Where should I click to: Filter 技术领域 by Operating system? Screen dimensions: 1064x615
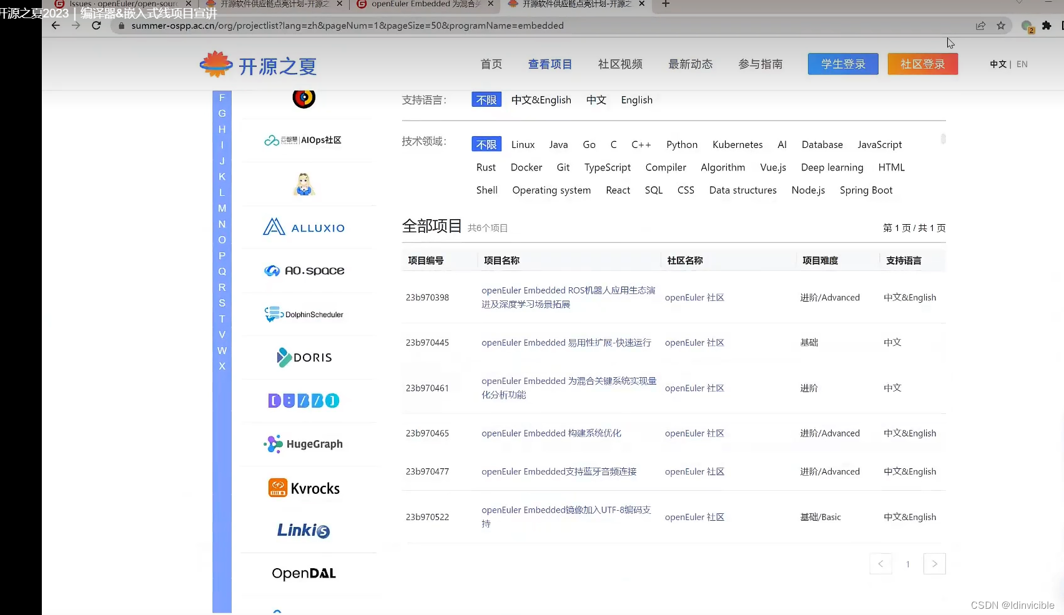coord(551,190)
